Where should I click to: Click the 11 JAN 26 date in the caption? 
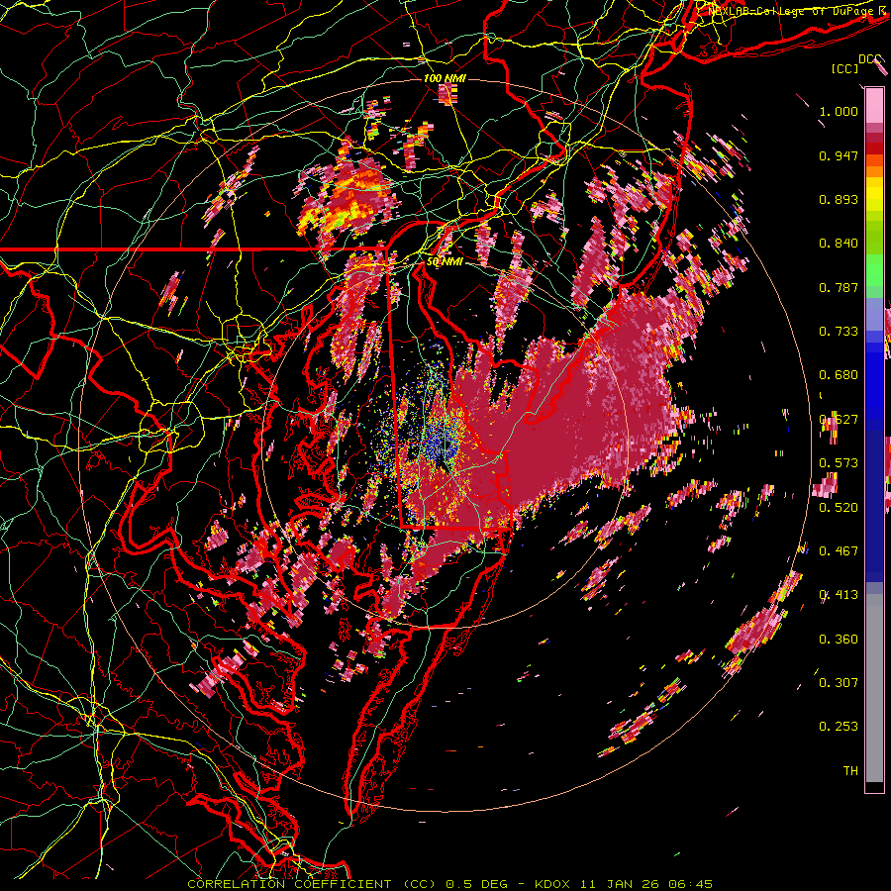coord(621,884)
